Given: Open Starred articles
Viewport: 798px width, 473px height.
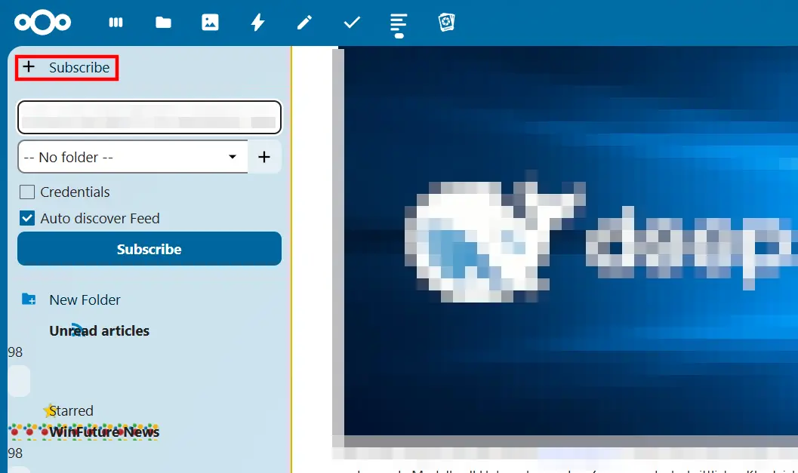Looking at the screenshot, I should click(72, 411).
